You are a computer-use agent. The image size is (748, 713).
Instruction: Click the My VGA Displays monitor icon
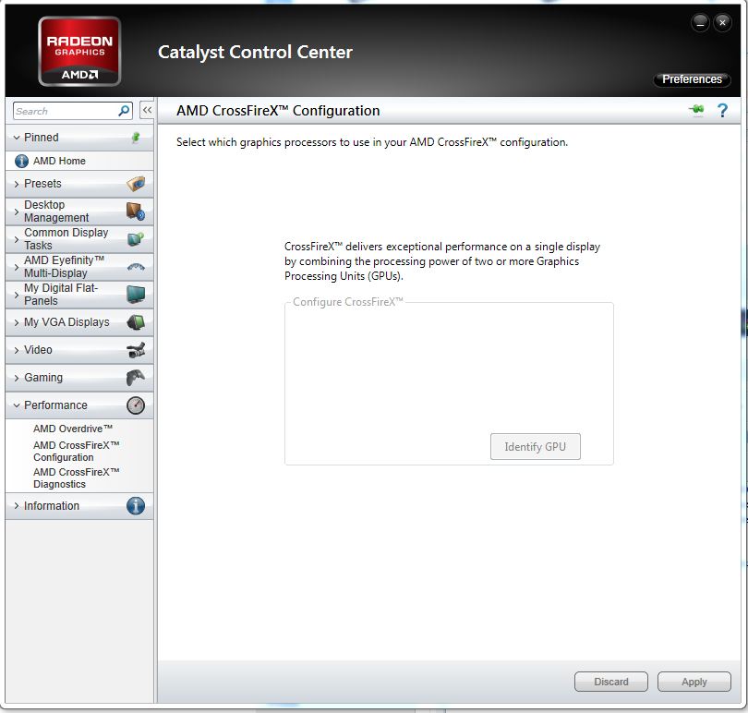click(x=136, y=322)
